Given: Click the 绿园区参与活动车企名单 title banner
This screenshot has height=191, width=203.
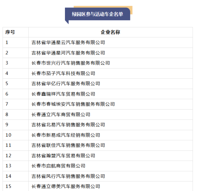Looking at the screenshot, I should tap(97, 14).
